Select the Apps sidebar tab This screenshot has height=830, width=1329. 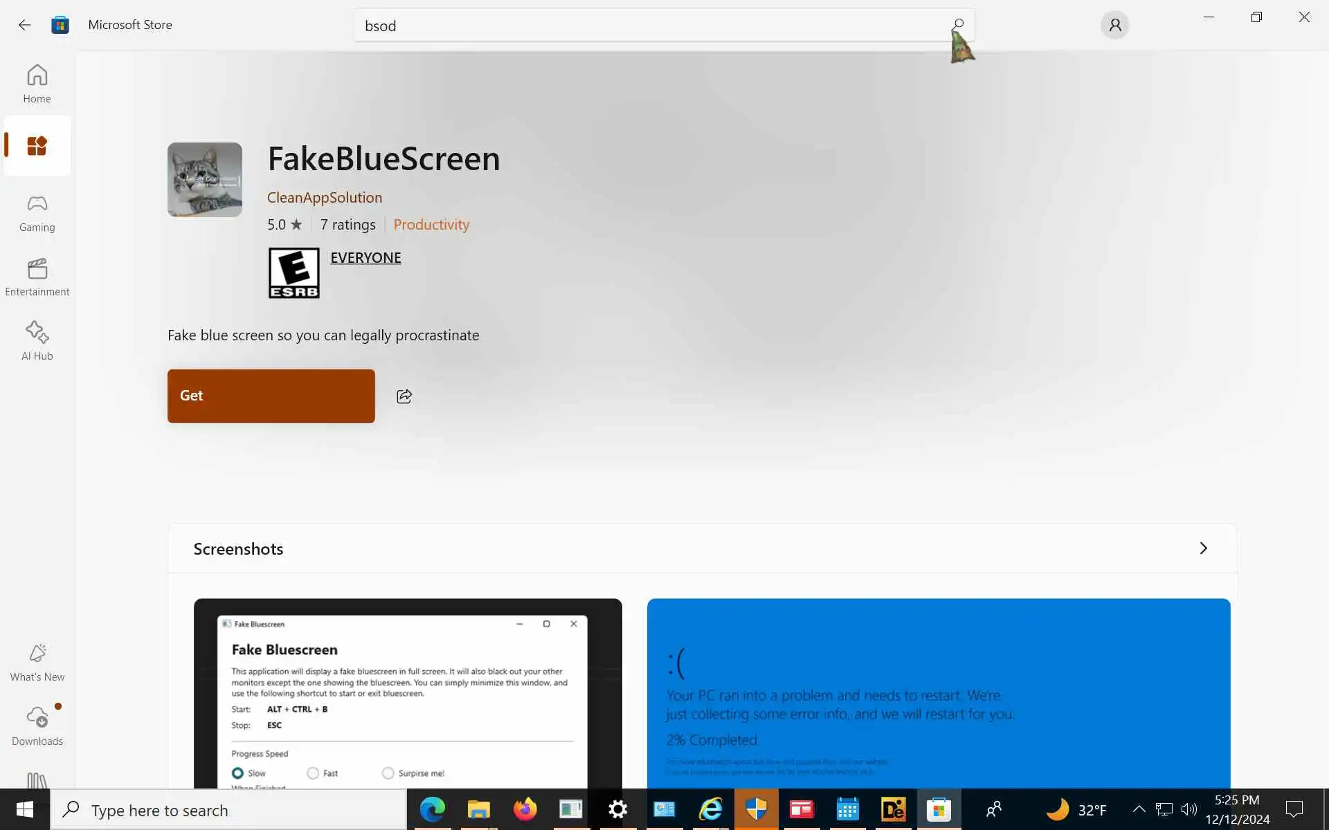pyautogui.click(x=37, y=146)
